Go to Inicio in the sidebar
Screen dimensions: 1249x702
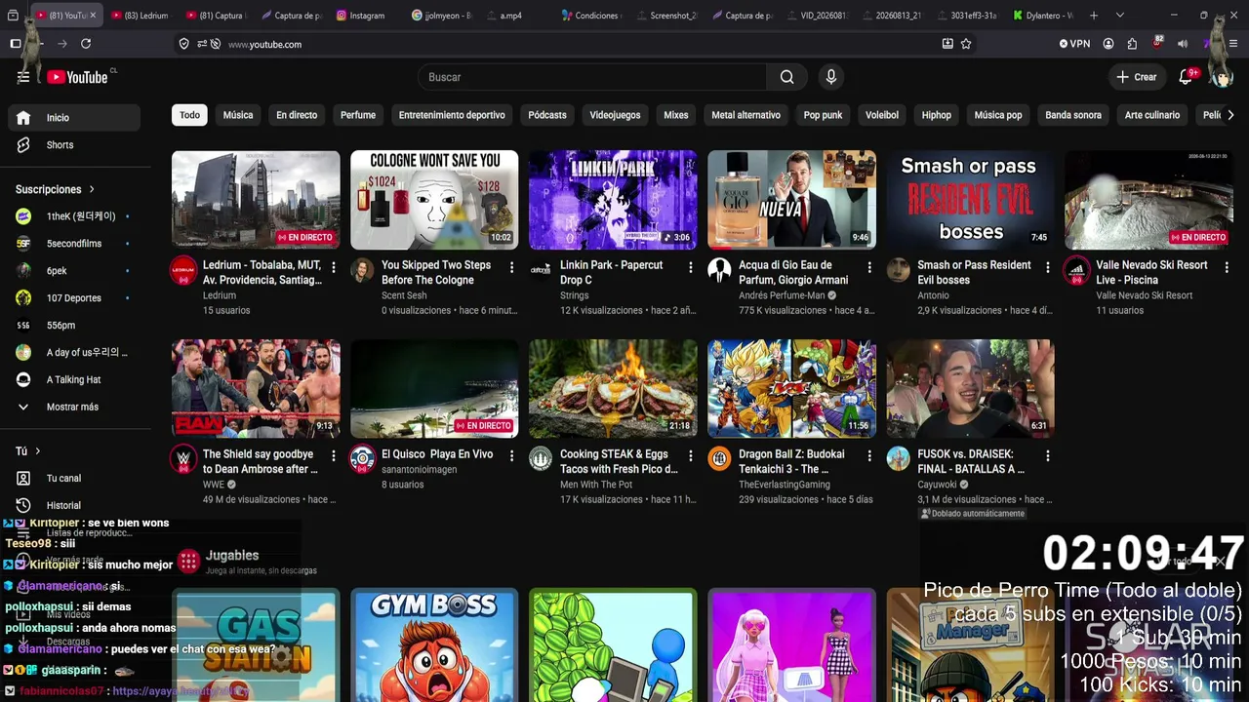click(74, 118)
